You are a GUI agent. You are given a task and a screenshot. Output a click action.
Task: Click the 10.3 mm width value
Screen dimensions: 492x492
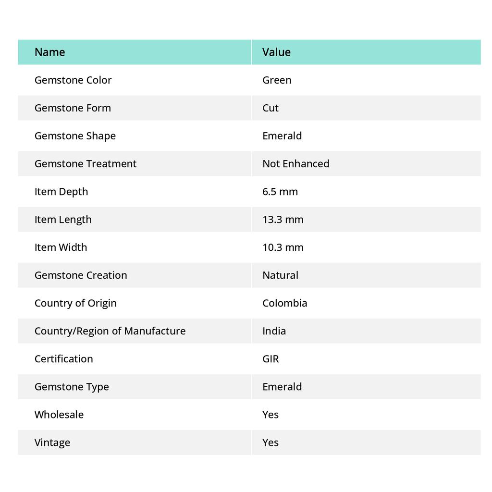tap(283, 247)
